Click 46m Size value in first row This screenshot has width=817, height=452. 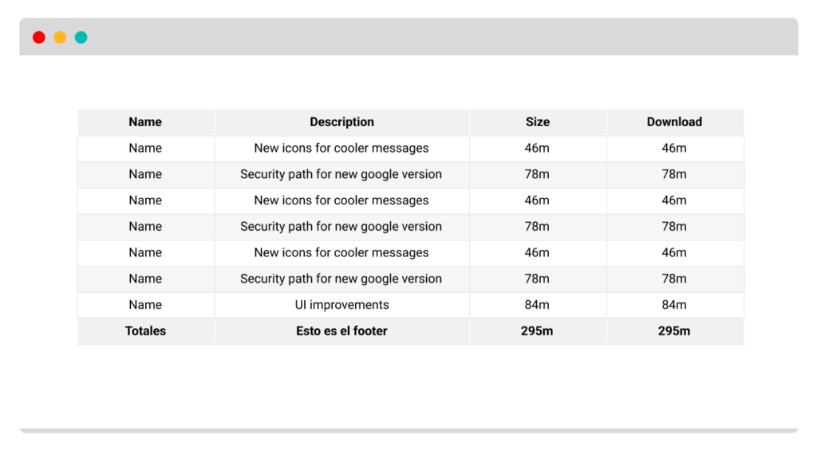tap(537, 148)
